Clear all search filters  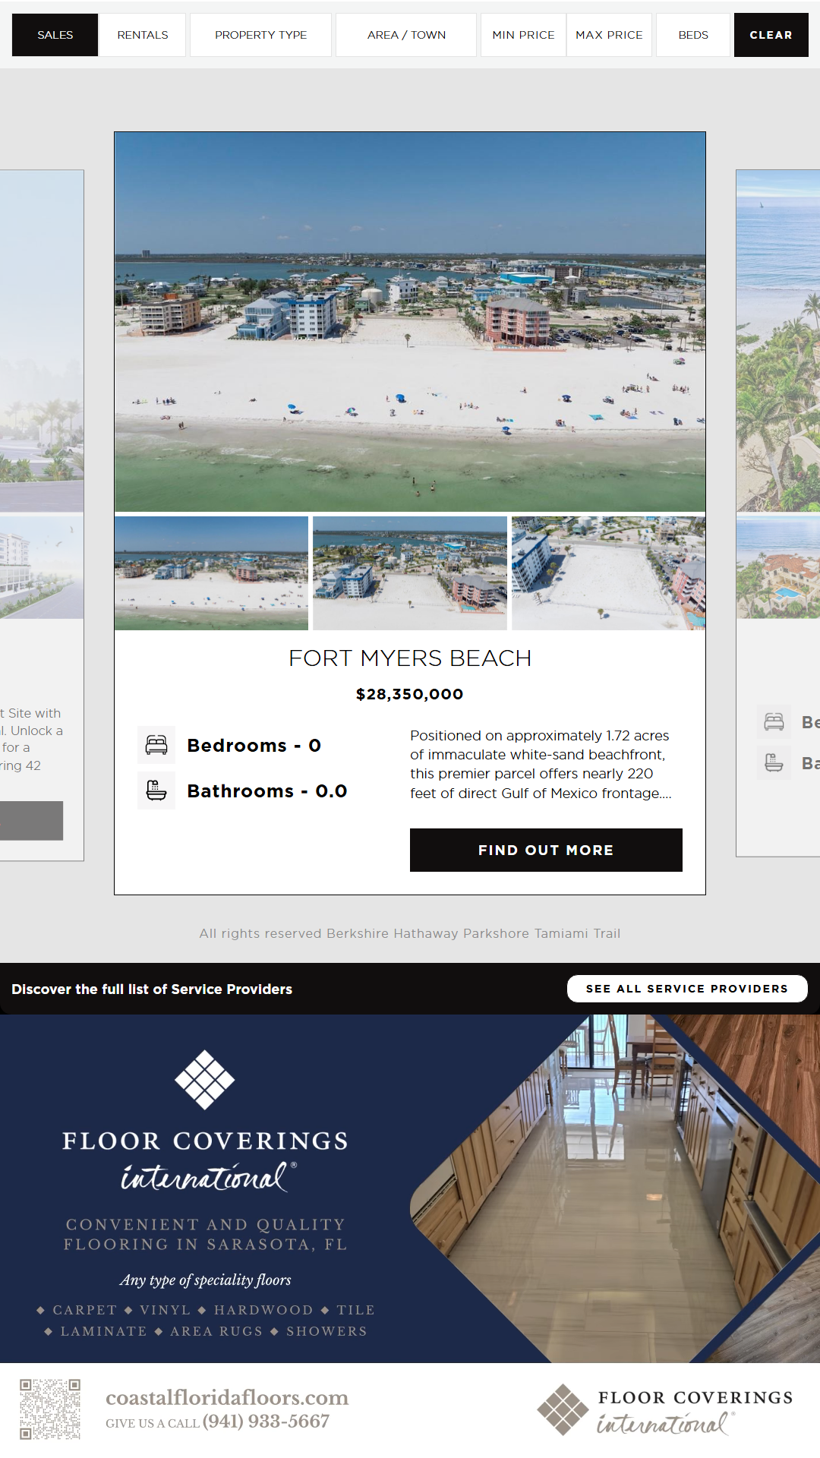click(771, 35)
